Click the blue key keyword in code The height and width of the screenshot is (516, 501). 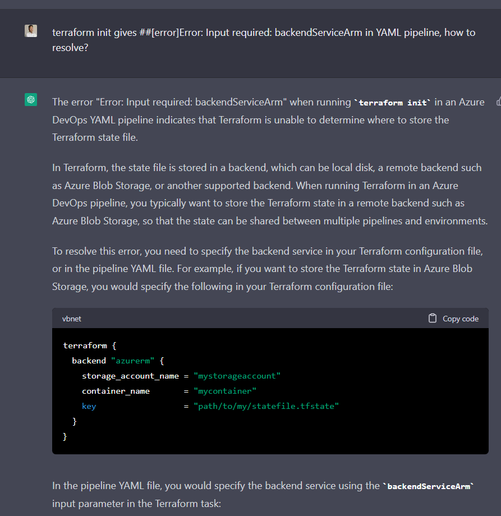89,406
